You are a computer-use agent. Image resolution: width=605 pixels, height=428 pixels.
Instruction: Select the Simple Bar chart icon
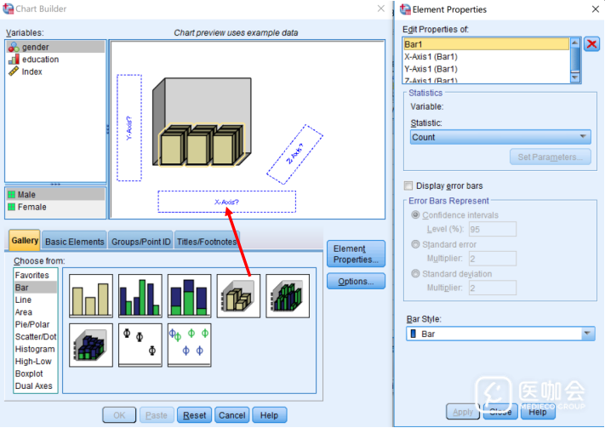click(90, 295)
